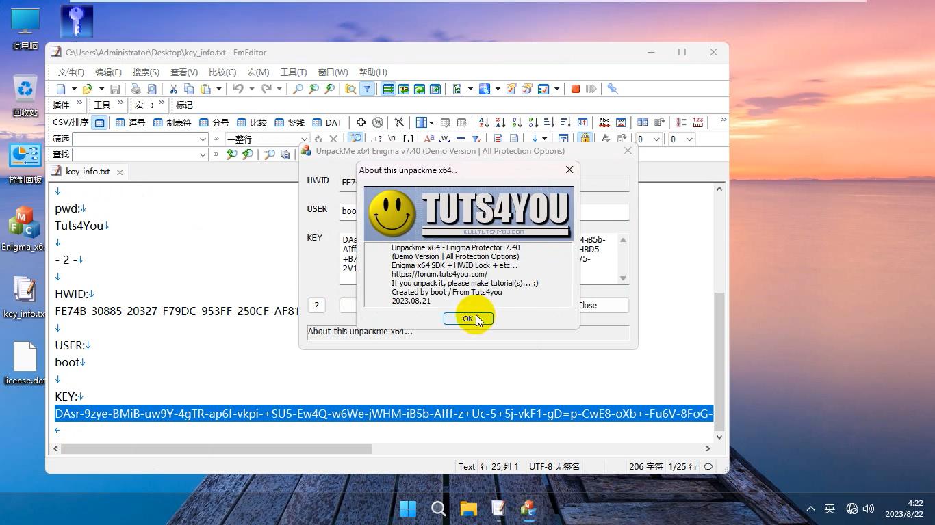Open the 宏(M) menu
The height and width of the screenshot is (525, 935).
258,72
